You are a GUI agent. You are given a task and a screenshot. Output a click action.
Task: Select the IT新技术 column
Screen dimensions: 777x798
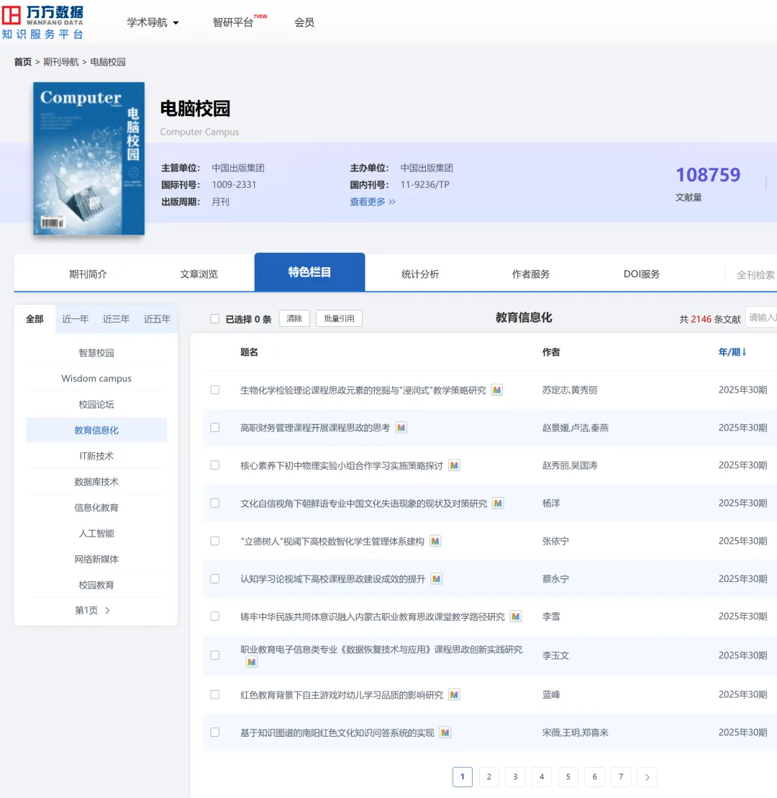(x=96, y=456)
